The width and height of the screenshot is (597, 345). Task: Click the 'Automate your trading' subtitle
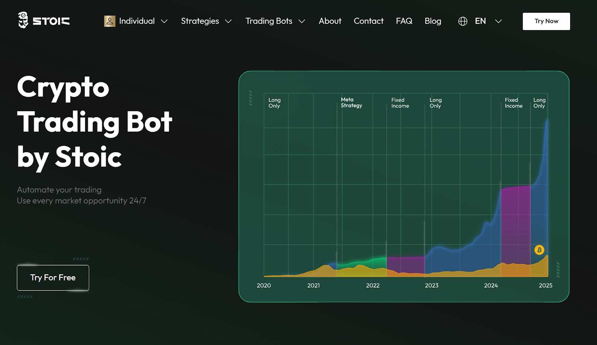[59, 190]
